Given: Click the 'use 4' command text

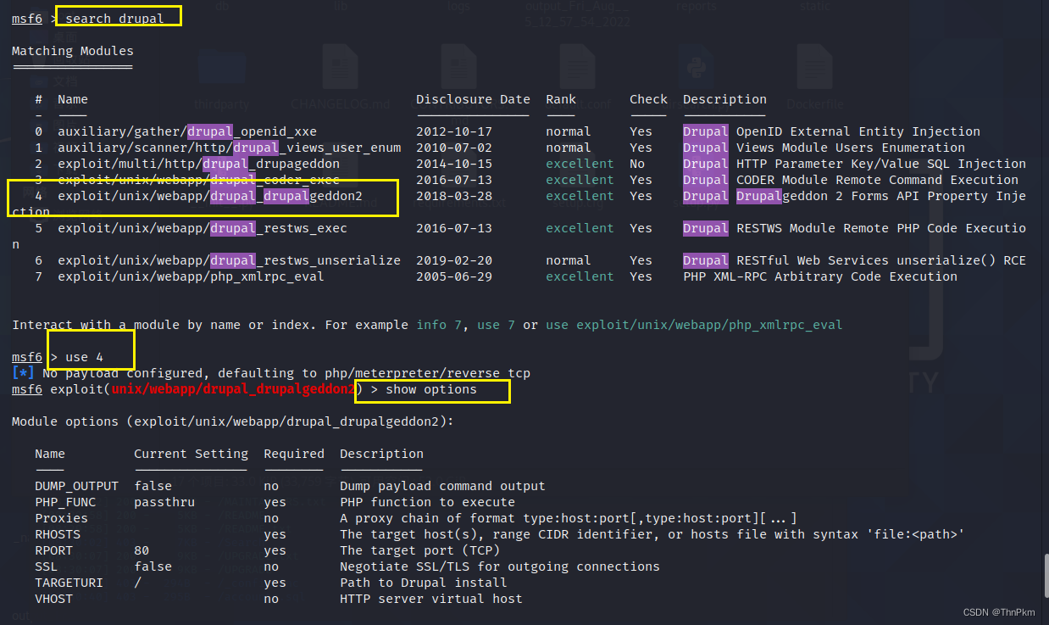Looking at the screenshot, I should 84,357.
